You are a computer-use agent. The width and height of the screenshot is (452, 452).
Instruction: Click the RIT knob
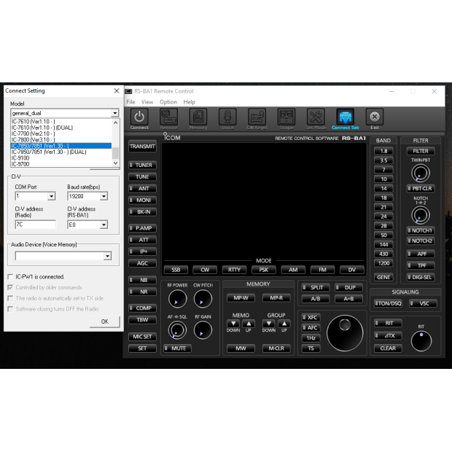pyautogui.click(x=421, y=341)
